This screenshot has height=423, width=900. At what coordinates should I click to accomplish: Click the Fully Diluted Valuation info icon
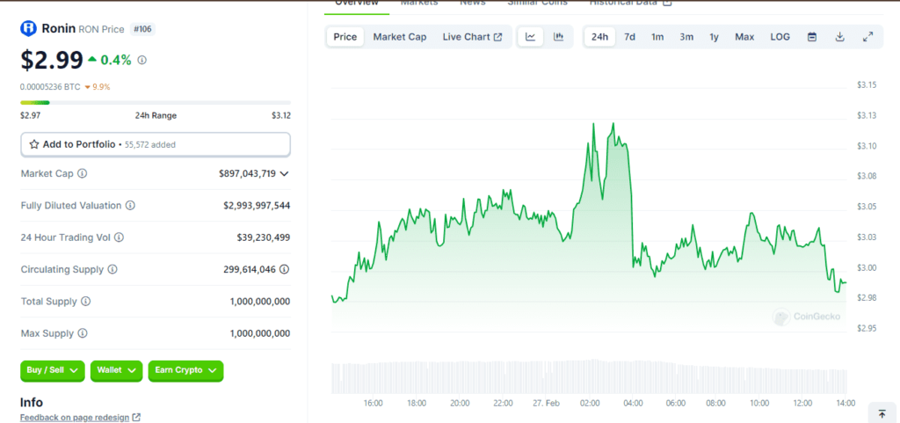(130, 206)
